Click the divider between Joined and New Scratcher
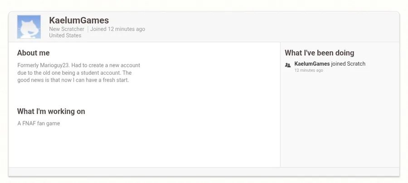This screenshot has width=408, height=183. pyautogui.click(x=87, y=29)
